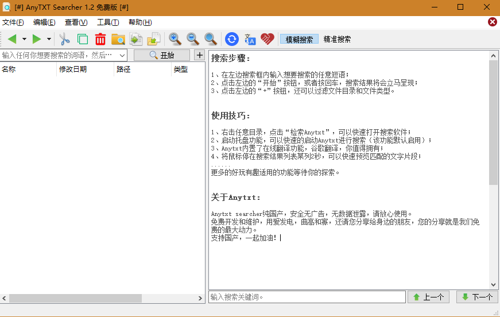
Task: Click the red heart donate icon
Action: tap(268, 39)
